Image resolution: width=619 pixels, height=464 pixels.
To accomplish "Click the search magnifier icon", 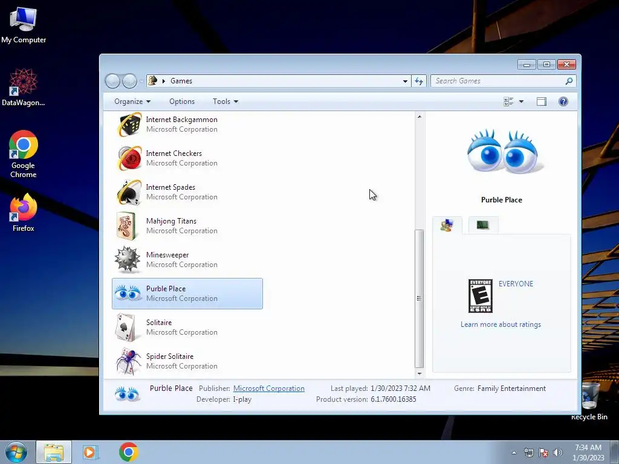I will coord(569,81).
